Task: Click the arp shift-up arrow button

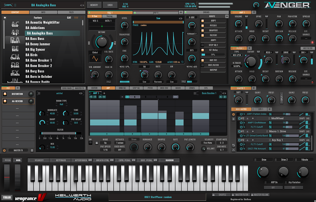Action: pos(100,97)
